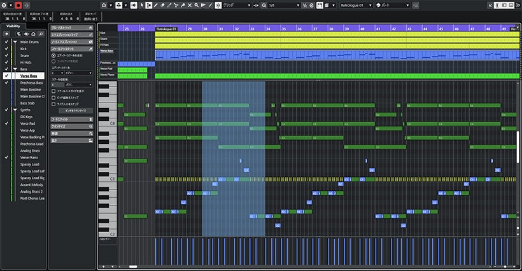
Task: Select the mute tool in the toolbar
Action: click(x=188, y=6)
